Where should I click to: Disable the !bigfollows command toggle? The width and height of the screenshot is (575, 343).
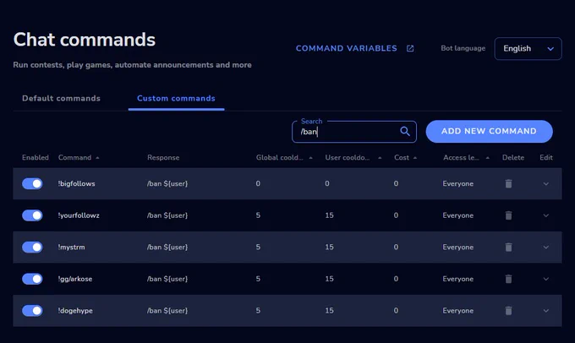click(32, 183)
